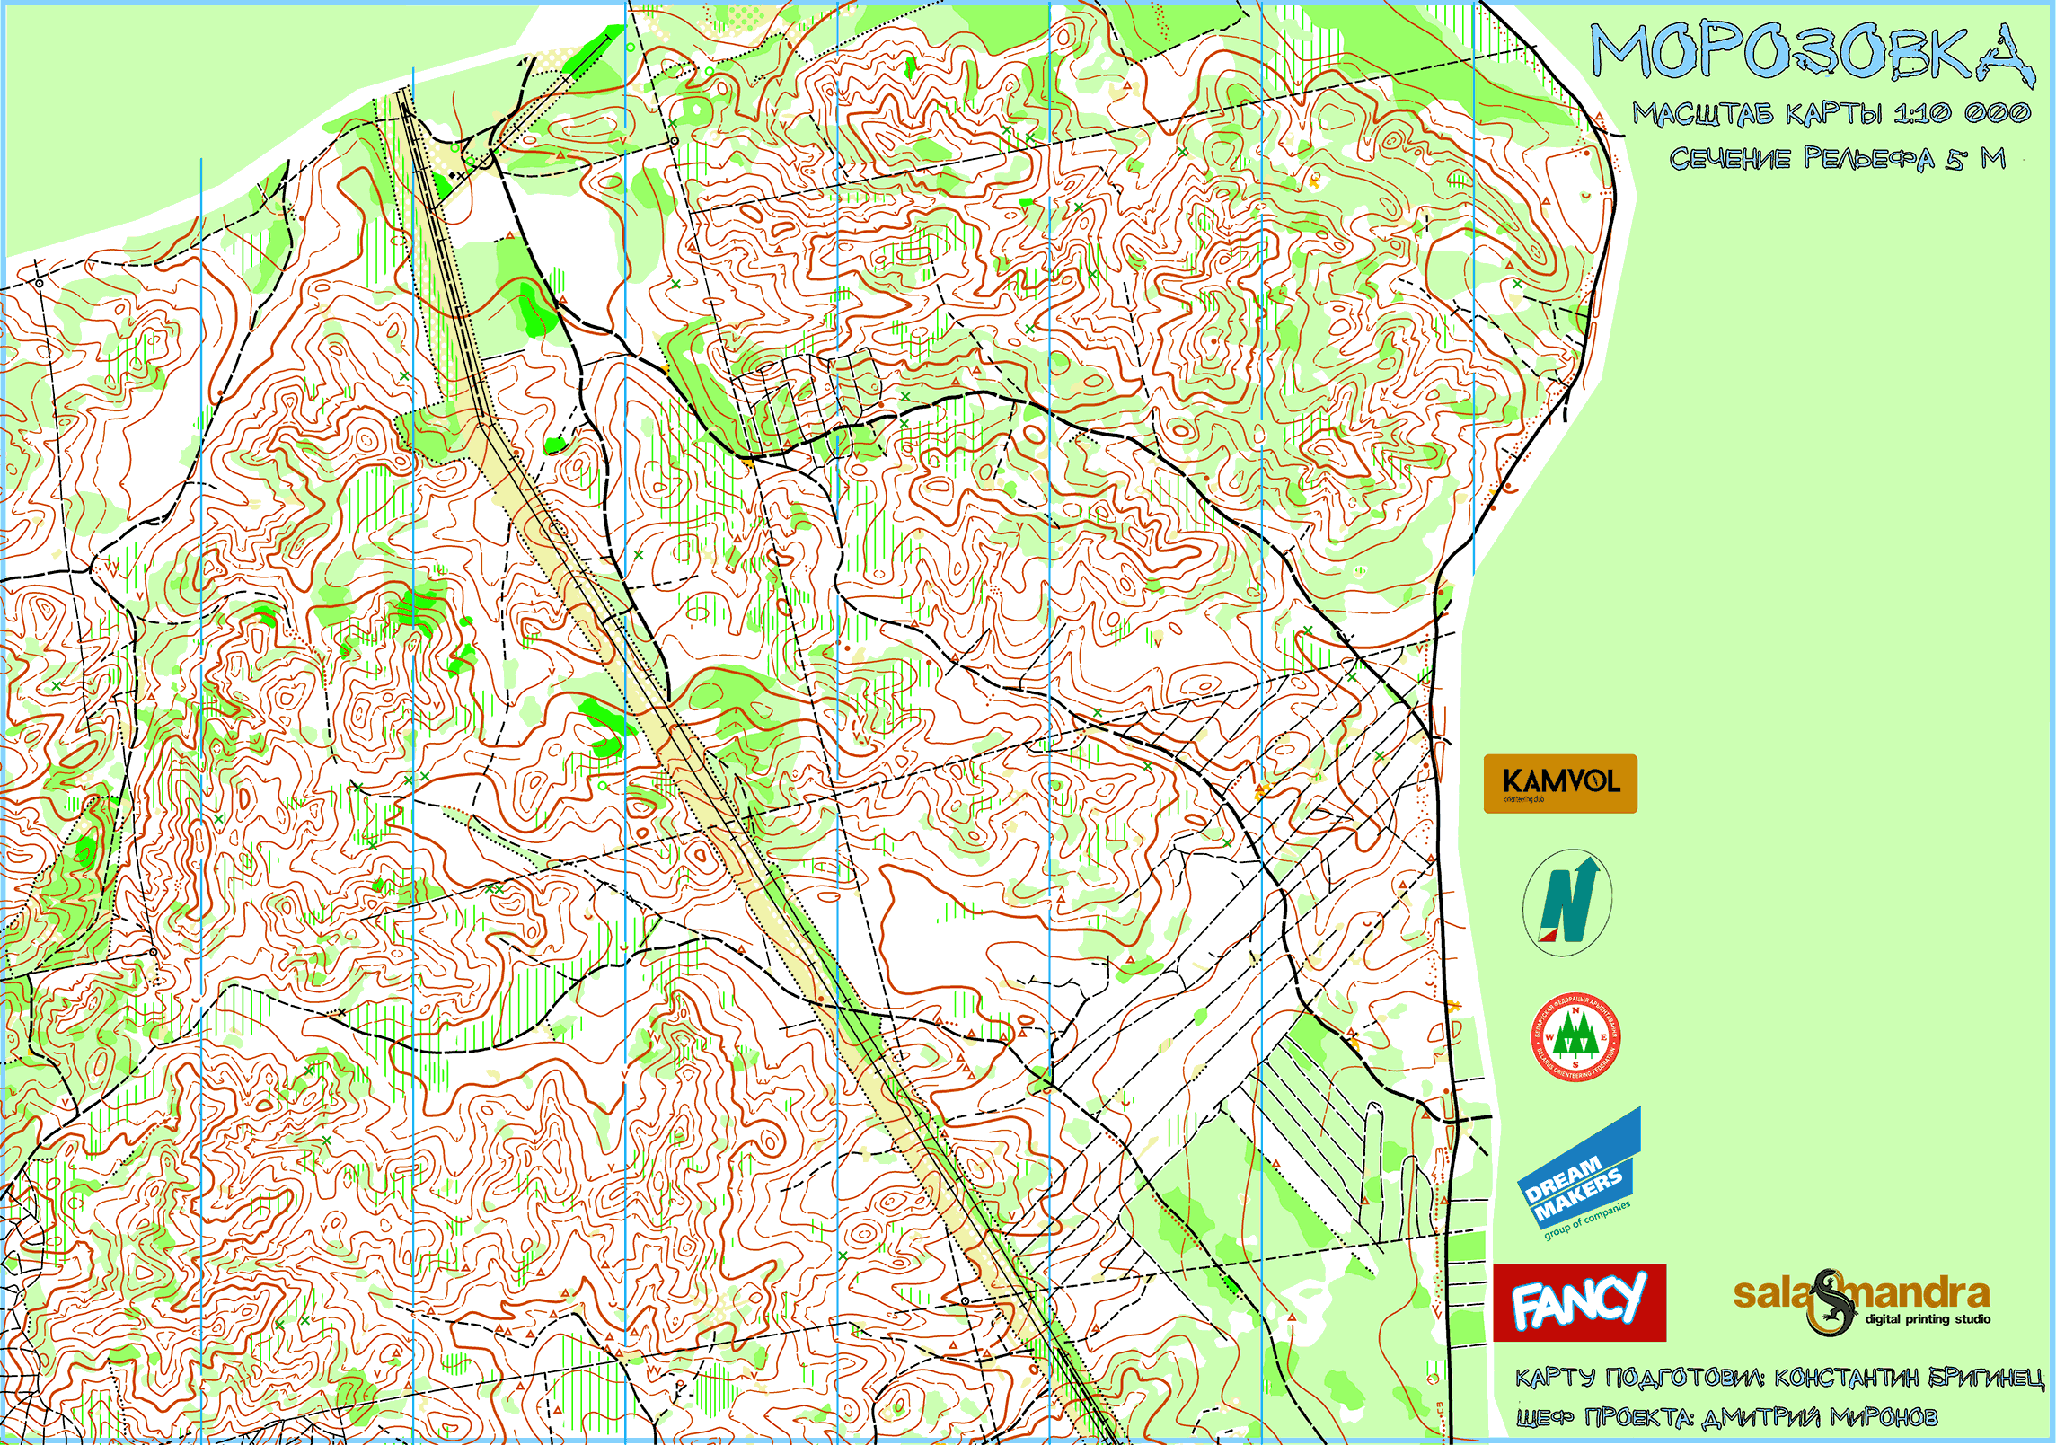
Task: Click the Dream Makers blue logo
Action: tap(1579, 1174)
